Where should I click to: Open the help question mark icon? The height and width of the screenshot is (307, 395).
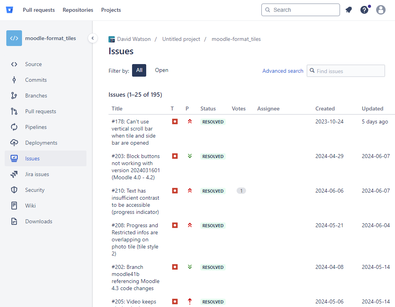364,10
